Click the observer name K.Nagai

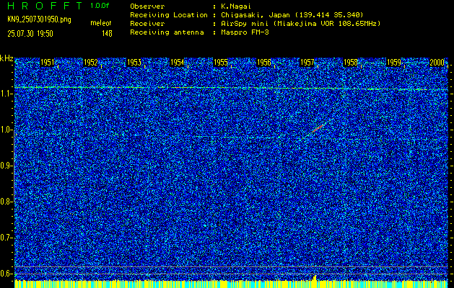tap(236, 6)
